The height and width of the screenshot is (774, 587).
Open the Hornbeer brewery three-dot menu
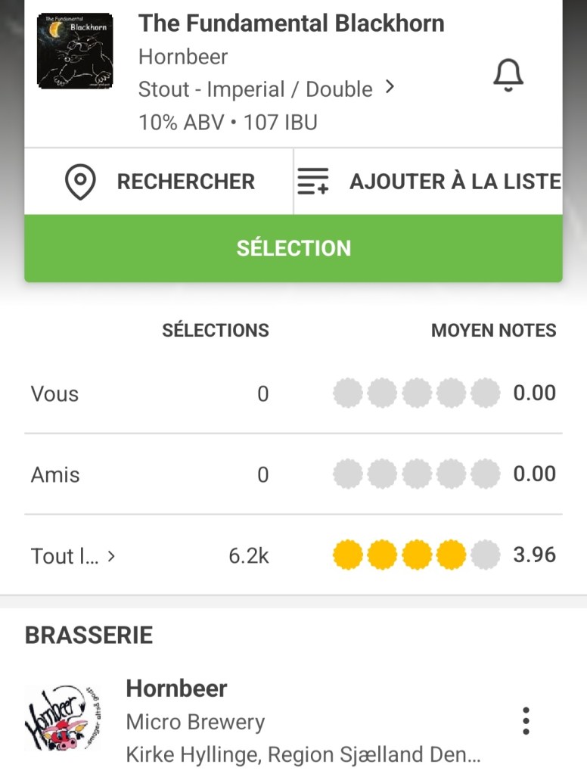[x=526, y=721]
